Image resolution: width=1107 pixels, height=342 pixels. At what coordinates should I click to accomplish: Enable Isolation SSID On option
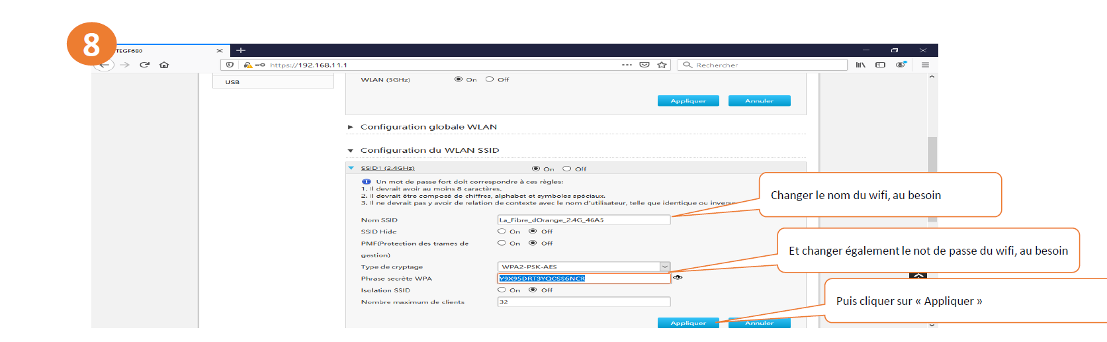(x=502, y=290)
